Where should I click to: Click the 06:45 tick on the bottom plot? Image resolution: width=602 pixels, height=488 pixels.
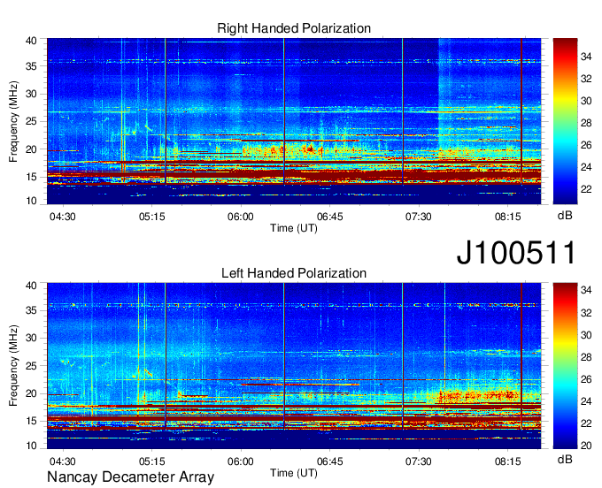pyautogui.click(x=330, y=461)
